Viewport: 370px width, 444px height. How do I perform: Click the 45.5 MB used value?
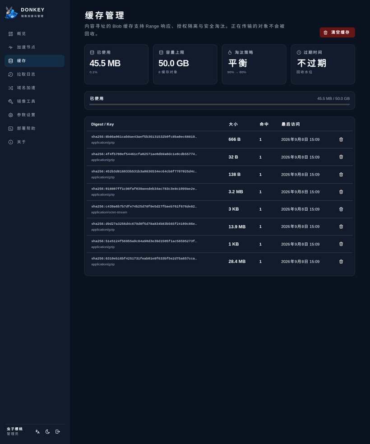(105, 63)
